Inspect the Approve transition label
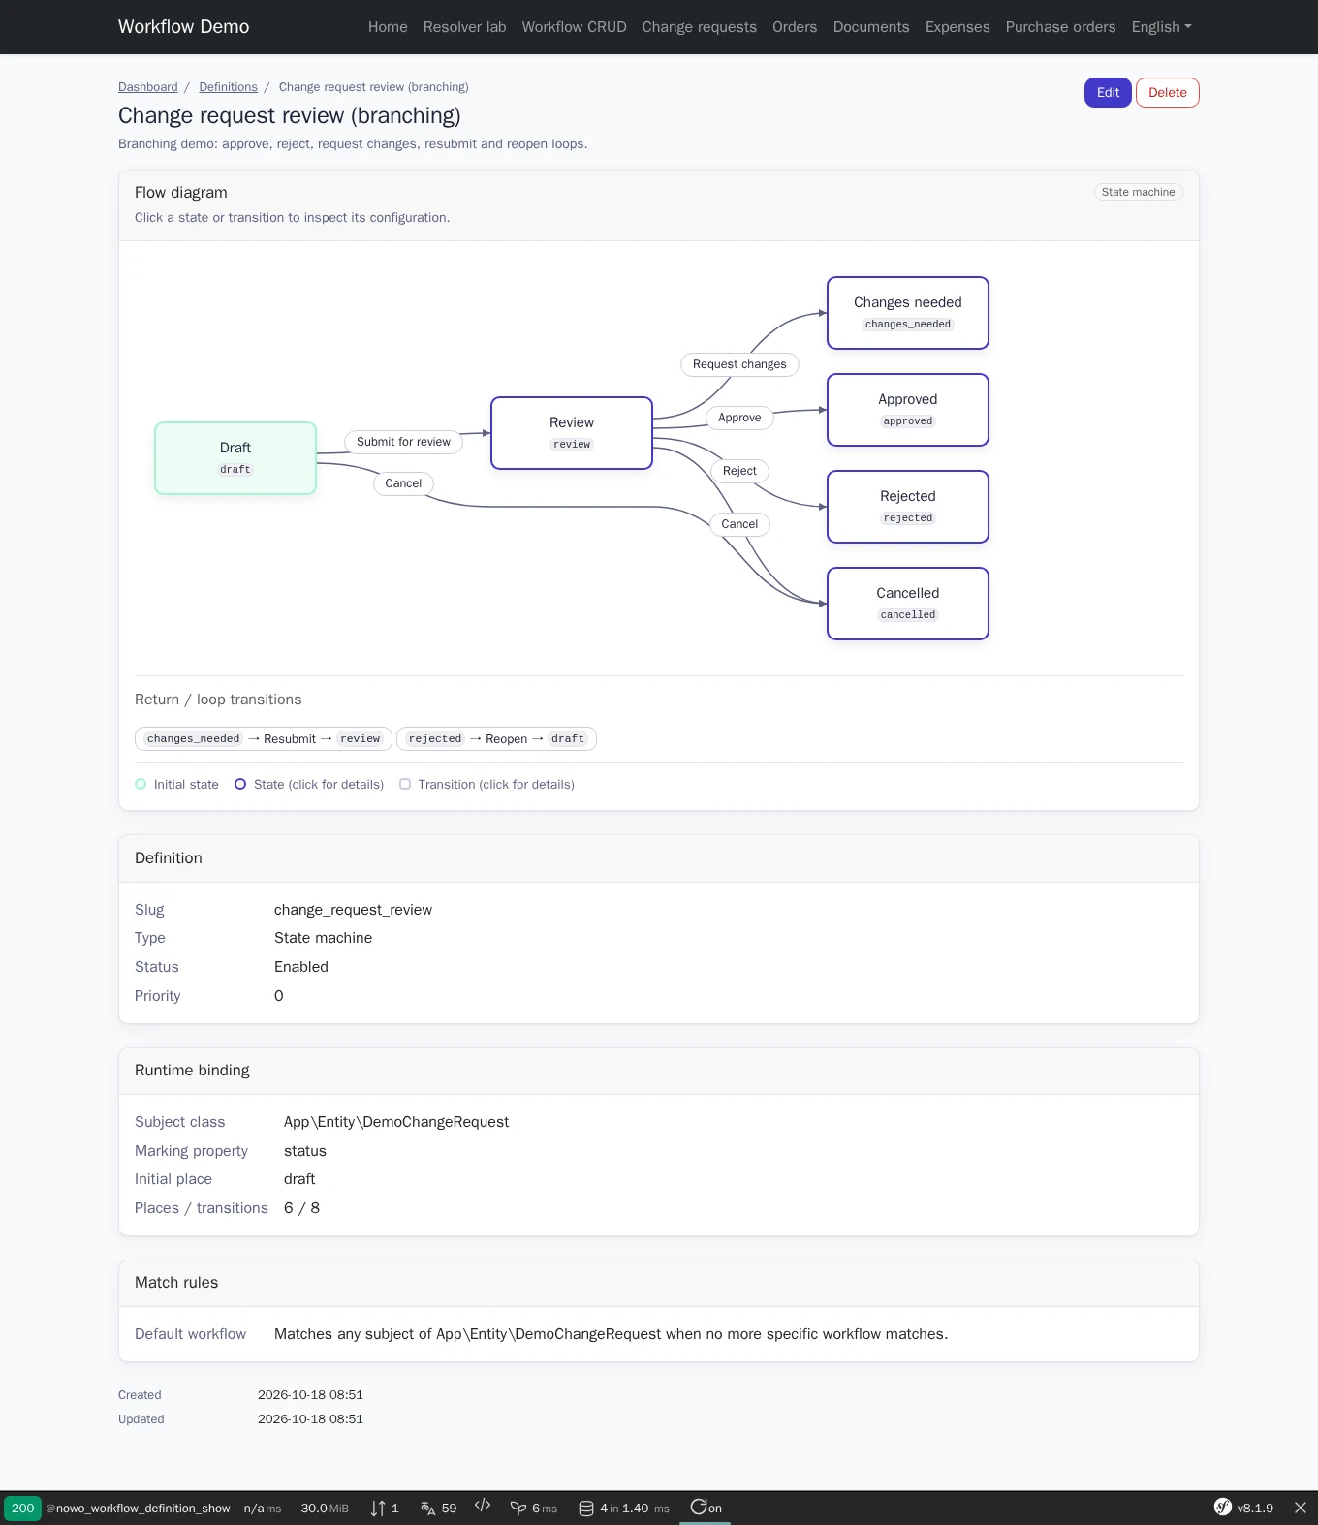This screenshot has width=1318, height=1525. coord(739,418)
